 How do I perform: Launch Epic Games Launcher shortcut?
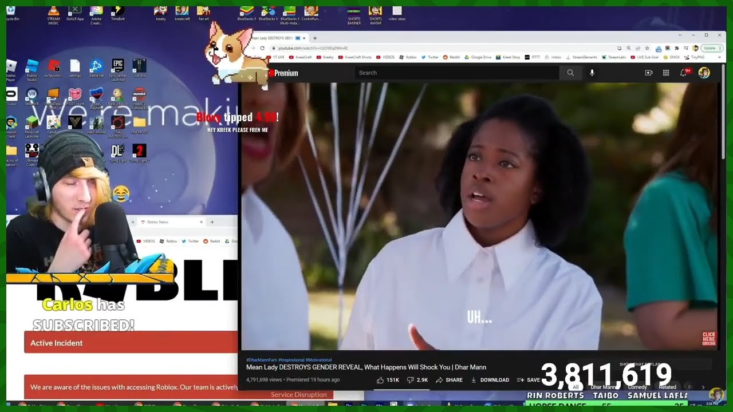pyautogui.click(x=118, y=70)
